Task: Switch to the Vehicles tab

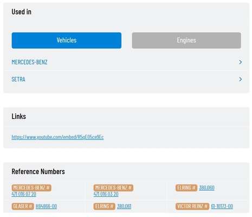Action: pyautogui.click(x=67, y=40)
